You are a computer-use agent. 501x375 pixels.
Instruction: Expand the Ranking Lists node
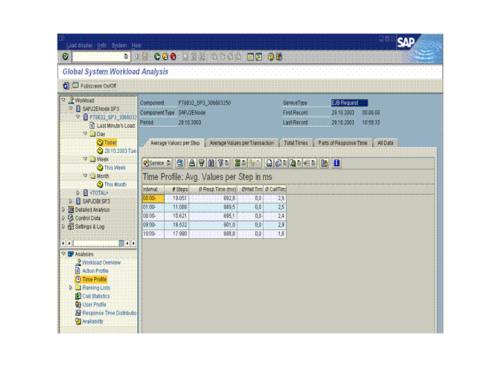(70, 287)
